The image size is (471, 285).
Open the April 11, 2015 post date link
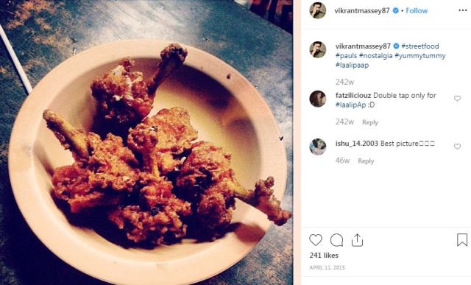pos(327,267)
